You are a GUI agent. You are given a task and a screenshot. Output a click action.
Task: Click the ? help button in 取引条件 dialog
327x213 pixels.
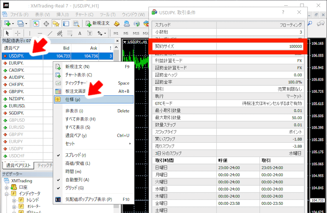click(x=283, y=12)
